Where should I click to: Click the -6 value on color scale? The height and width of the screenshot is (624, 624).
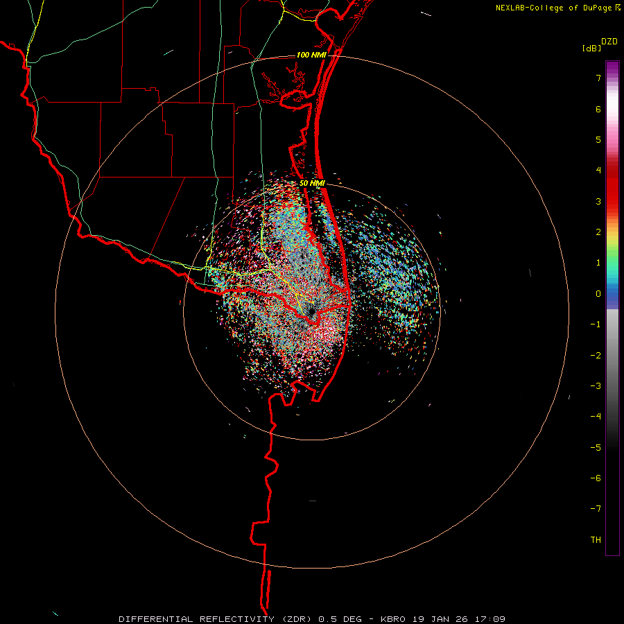coord(596,478)
